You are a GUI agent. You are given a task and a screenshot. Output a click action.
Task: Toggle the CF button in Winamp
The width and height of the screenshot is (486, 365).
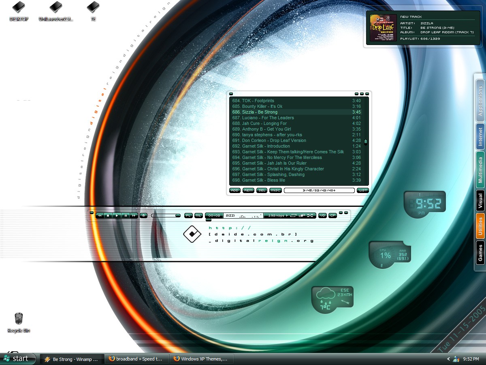pos(333,215)
